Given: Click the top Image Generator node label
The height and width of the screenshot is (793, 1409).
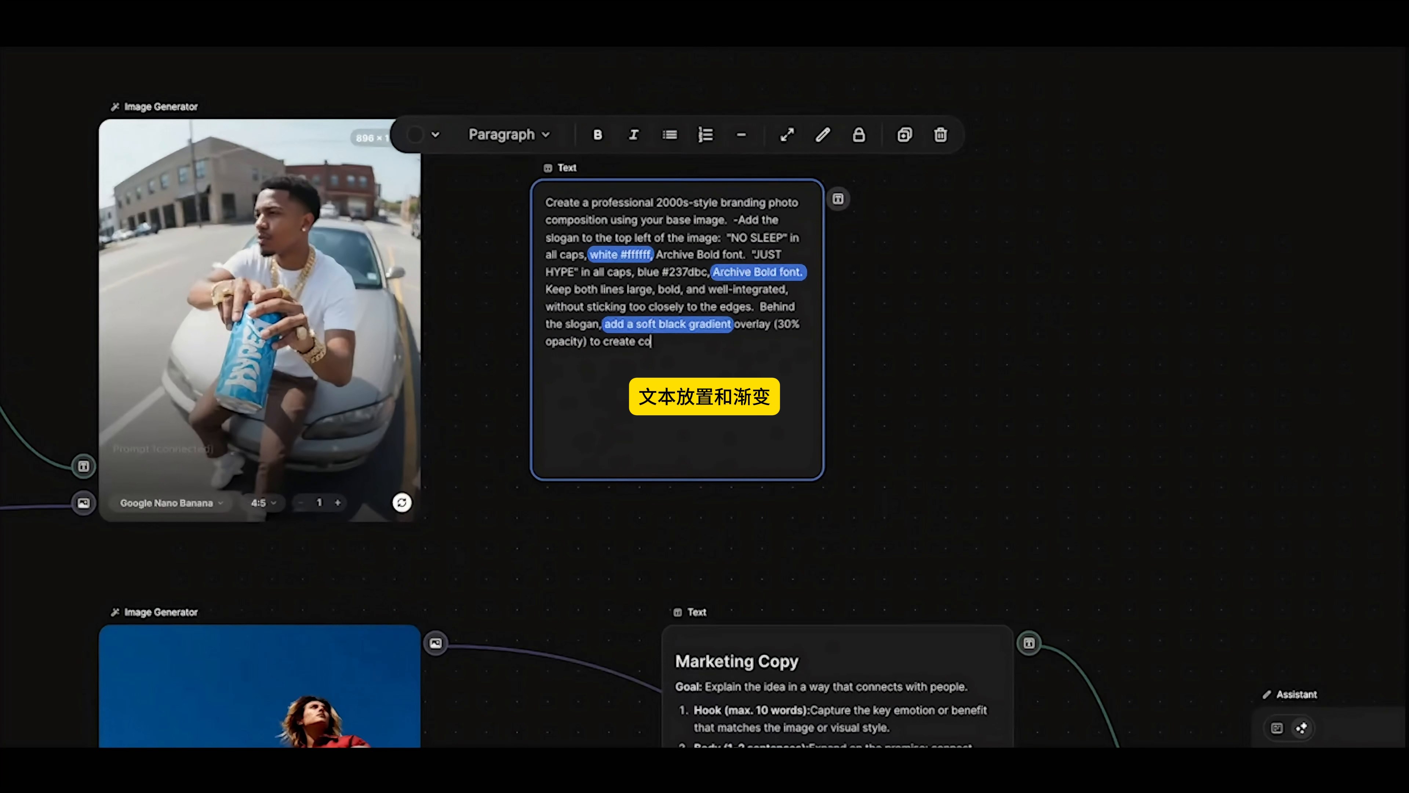Looking at the screenshot, I should 154,107.
